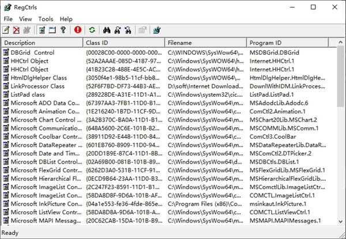Click the ComCtl3.CoolBar program ID

tap(273, 136)
